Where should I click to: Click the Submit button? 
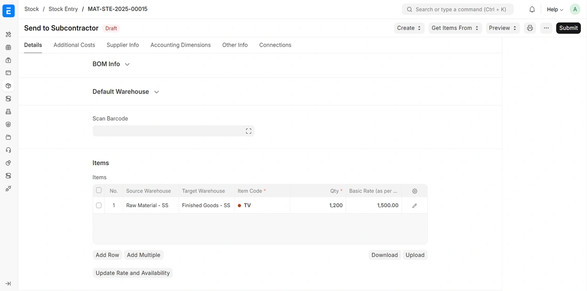coord(568,28)
